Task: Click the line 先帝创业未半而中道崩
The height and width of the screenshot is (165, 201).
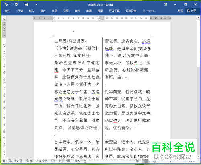Action: 77,63
